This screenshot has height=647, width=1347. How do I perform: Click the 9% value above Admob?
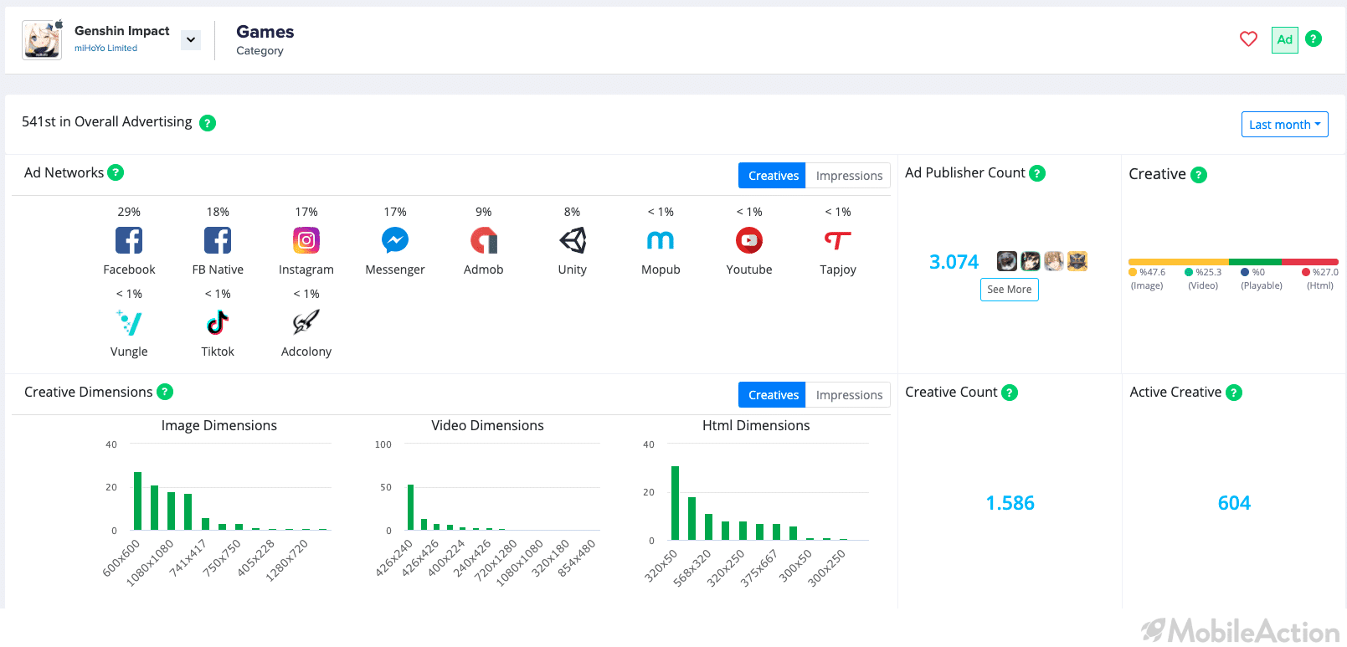click(x=484, y=213)
